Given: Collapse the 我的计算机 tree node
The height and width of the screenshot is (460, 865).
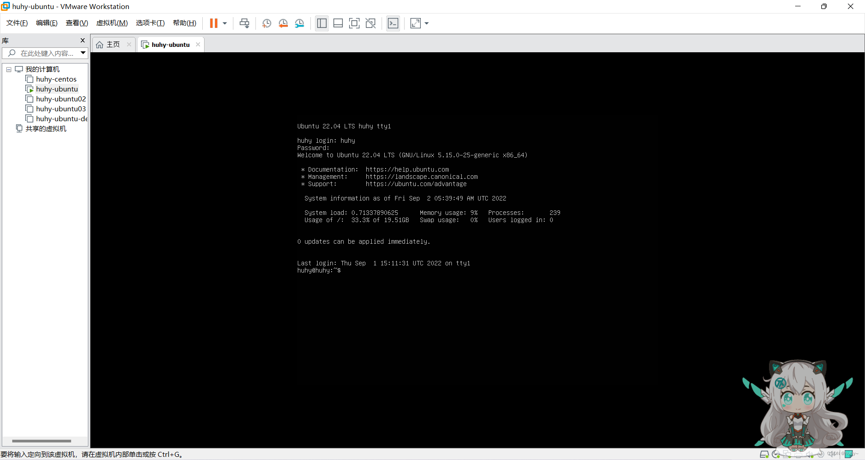Looking at the screenshot, I should [9, 69].
